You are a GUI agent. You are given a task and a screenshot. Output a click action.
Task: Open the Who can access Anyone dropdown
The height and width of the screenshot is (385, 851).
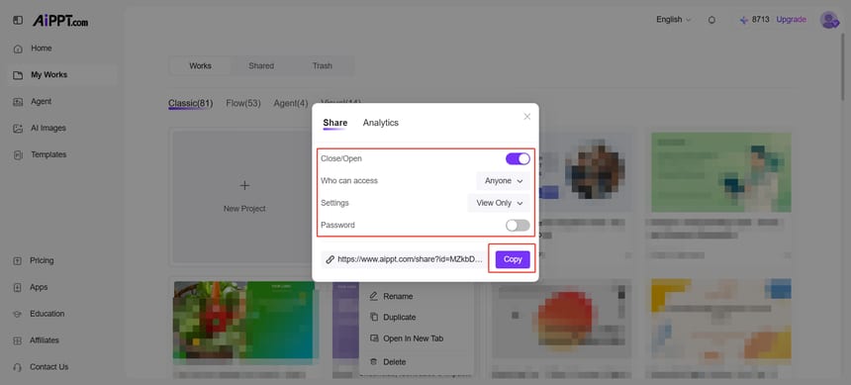pyautogui.click(x=503, y=181)
